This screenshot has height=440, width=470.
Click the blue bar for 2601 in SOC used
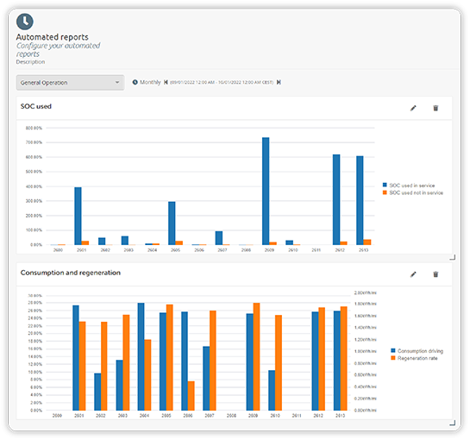pyautogui.click(x=78, y=216)
